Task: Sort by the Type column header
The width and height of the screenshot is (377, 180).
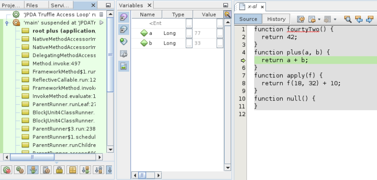Action: tap(178, 15)
